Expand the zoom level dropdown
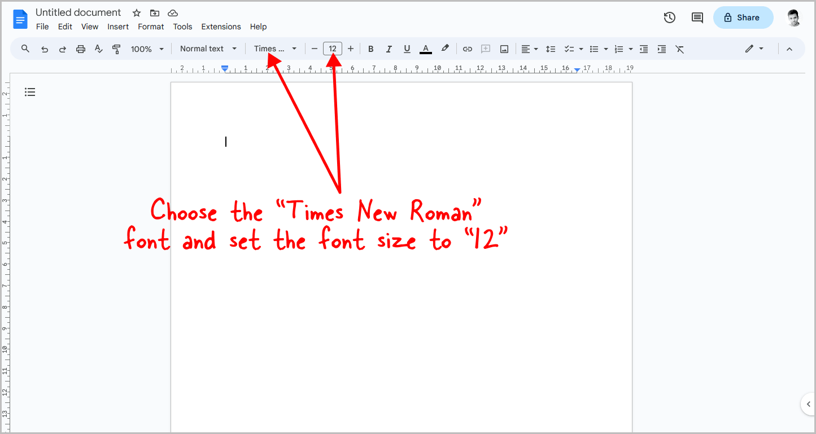816x434 pixels. (x=146, y=49)
